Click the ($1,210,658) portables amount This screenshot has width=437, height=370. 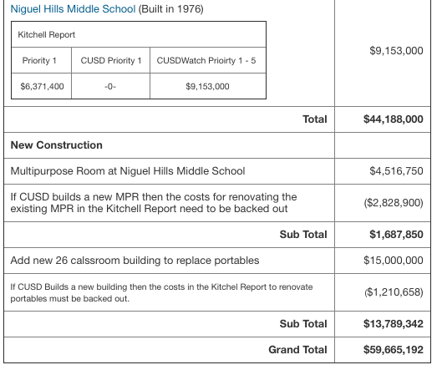[x=394, y=292]
